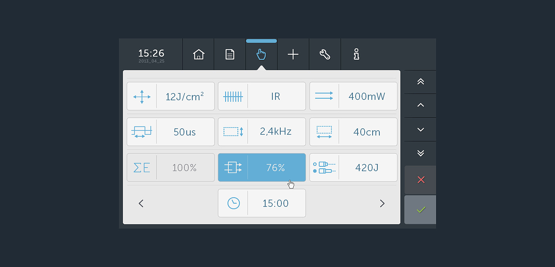555x267 pixels.
Task: Open the info tab
Action: click(x=356, y=54)
